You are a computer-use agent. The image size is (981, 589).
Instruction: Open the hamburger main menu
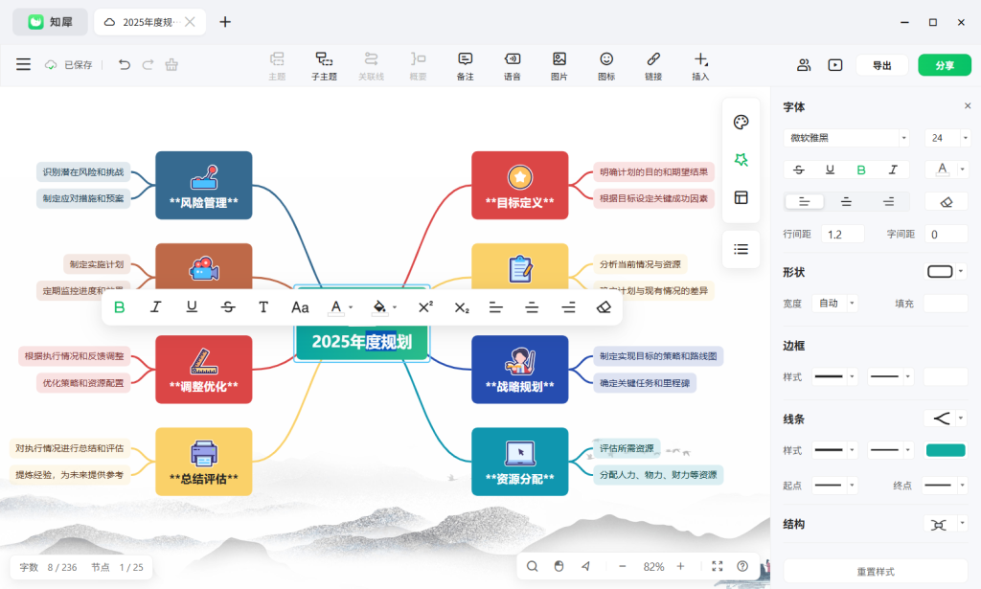coord(23,64)
